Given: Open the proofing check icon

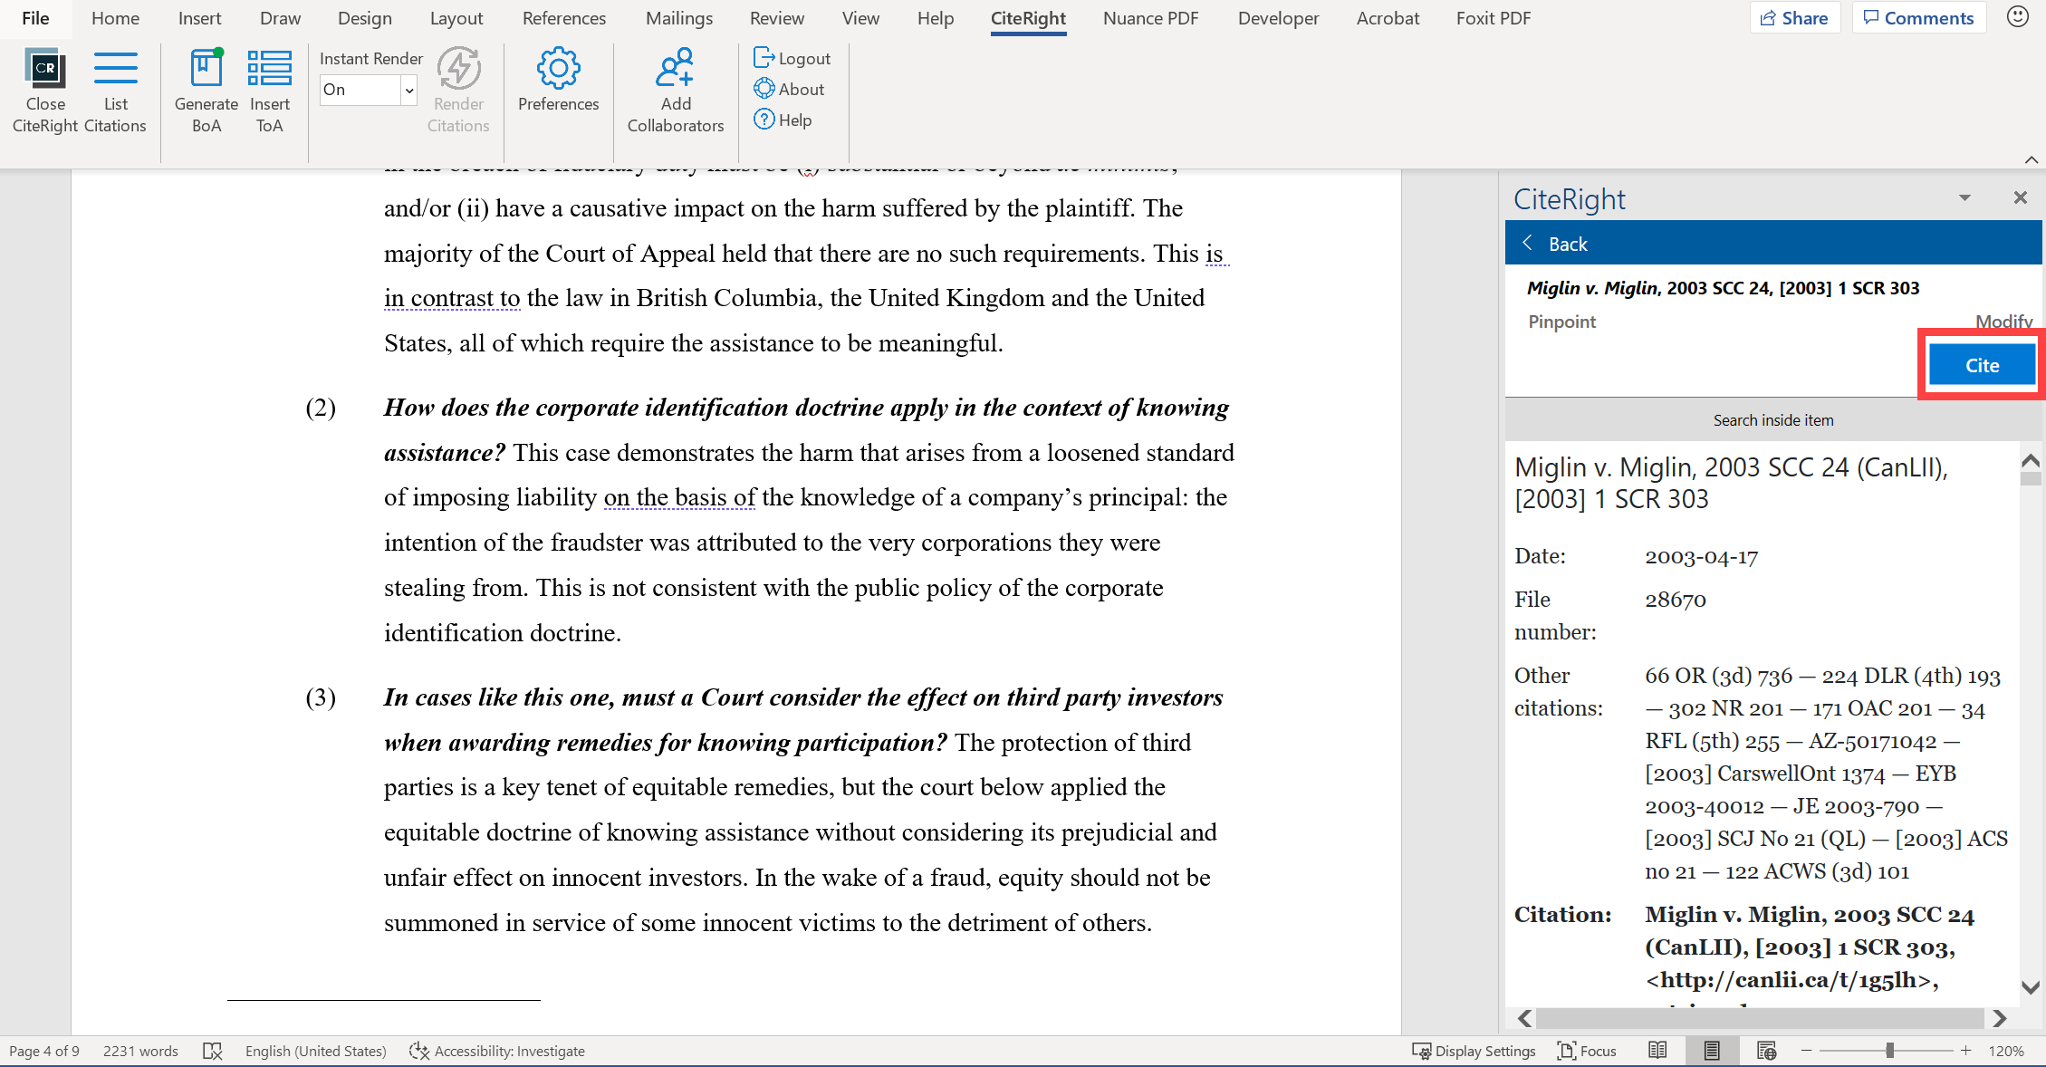Looking at the screenshot, I should point(212,1051).
